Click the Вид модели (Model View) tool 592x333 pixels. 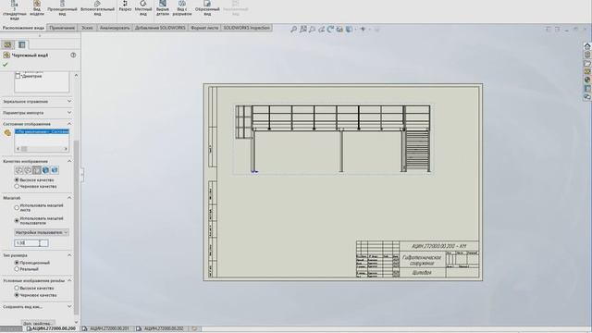click(37, 8)
